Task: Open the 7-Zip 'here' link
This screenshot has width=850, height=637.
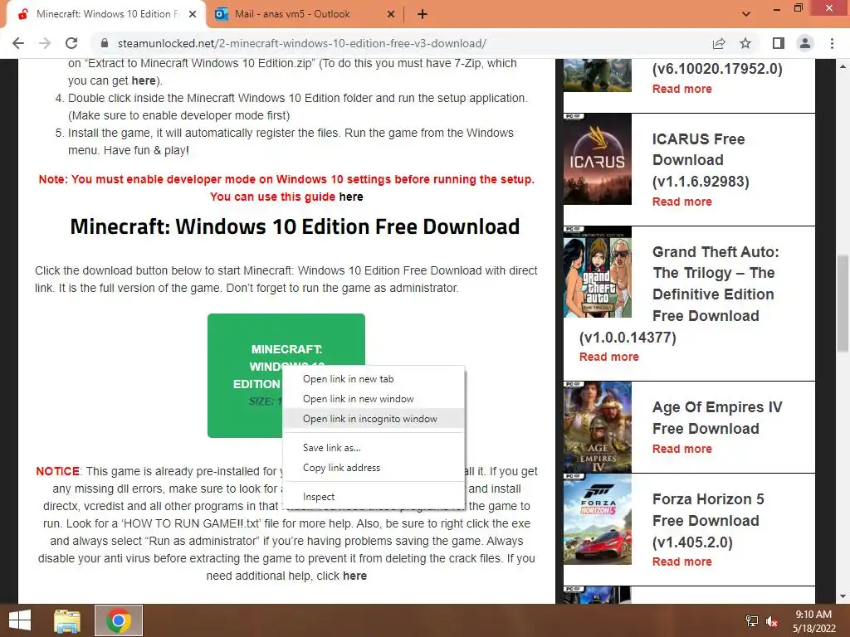Action: (144, 80)
